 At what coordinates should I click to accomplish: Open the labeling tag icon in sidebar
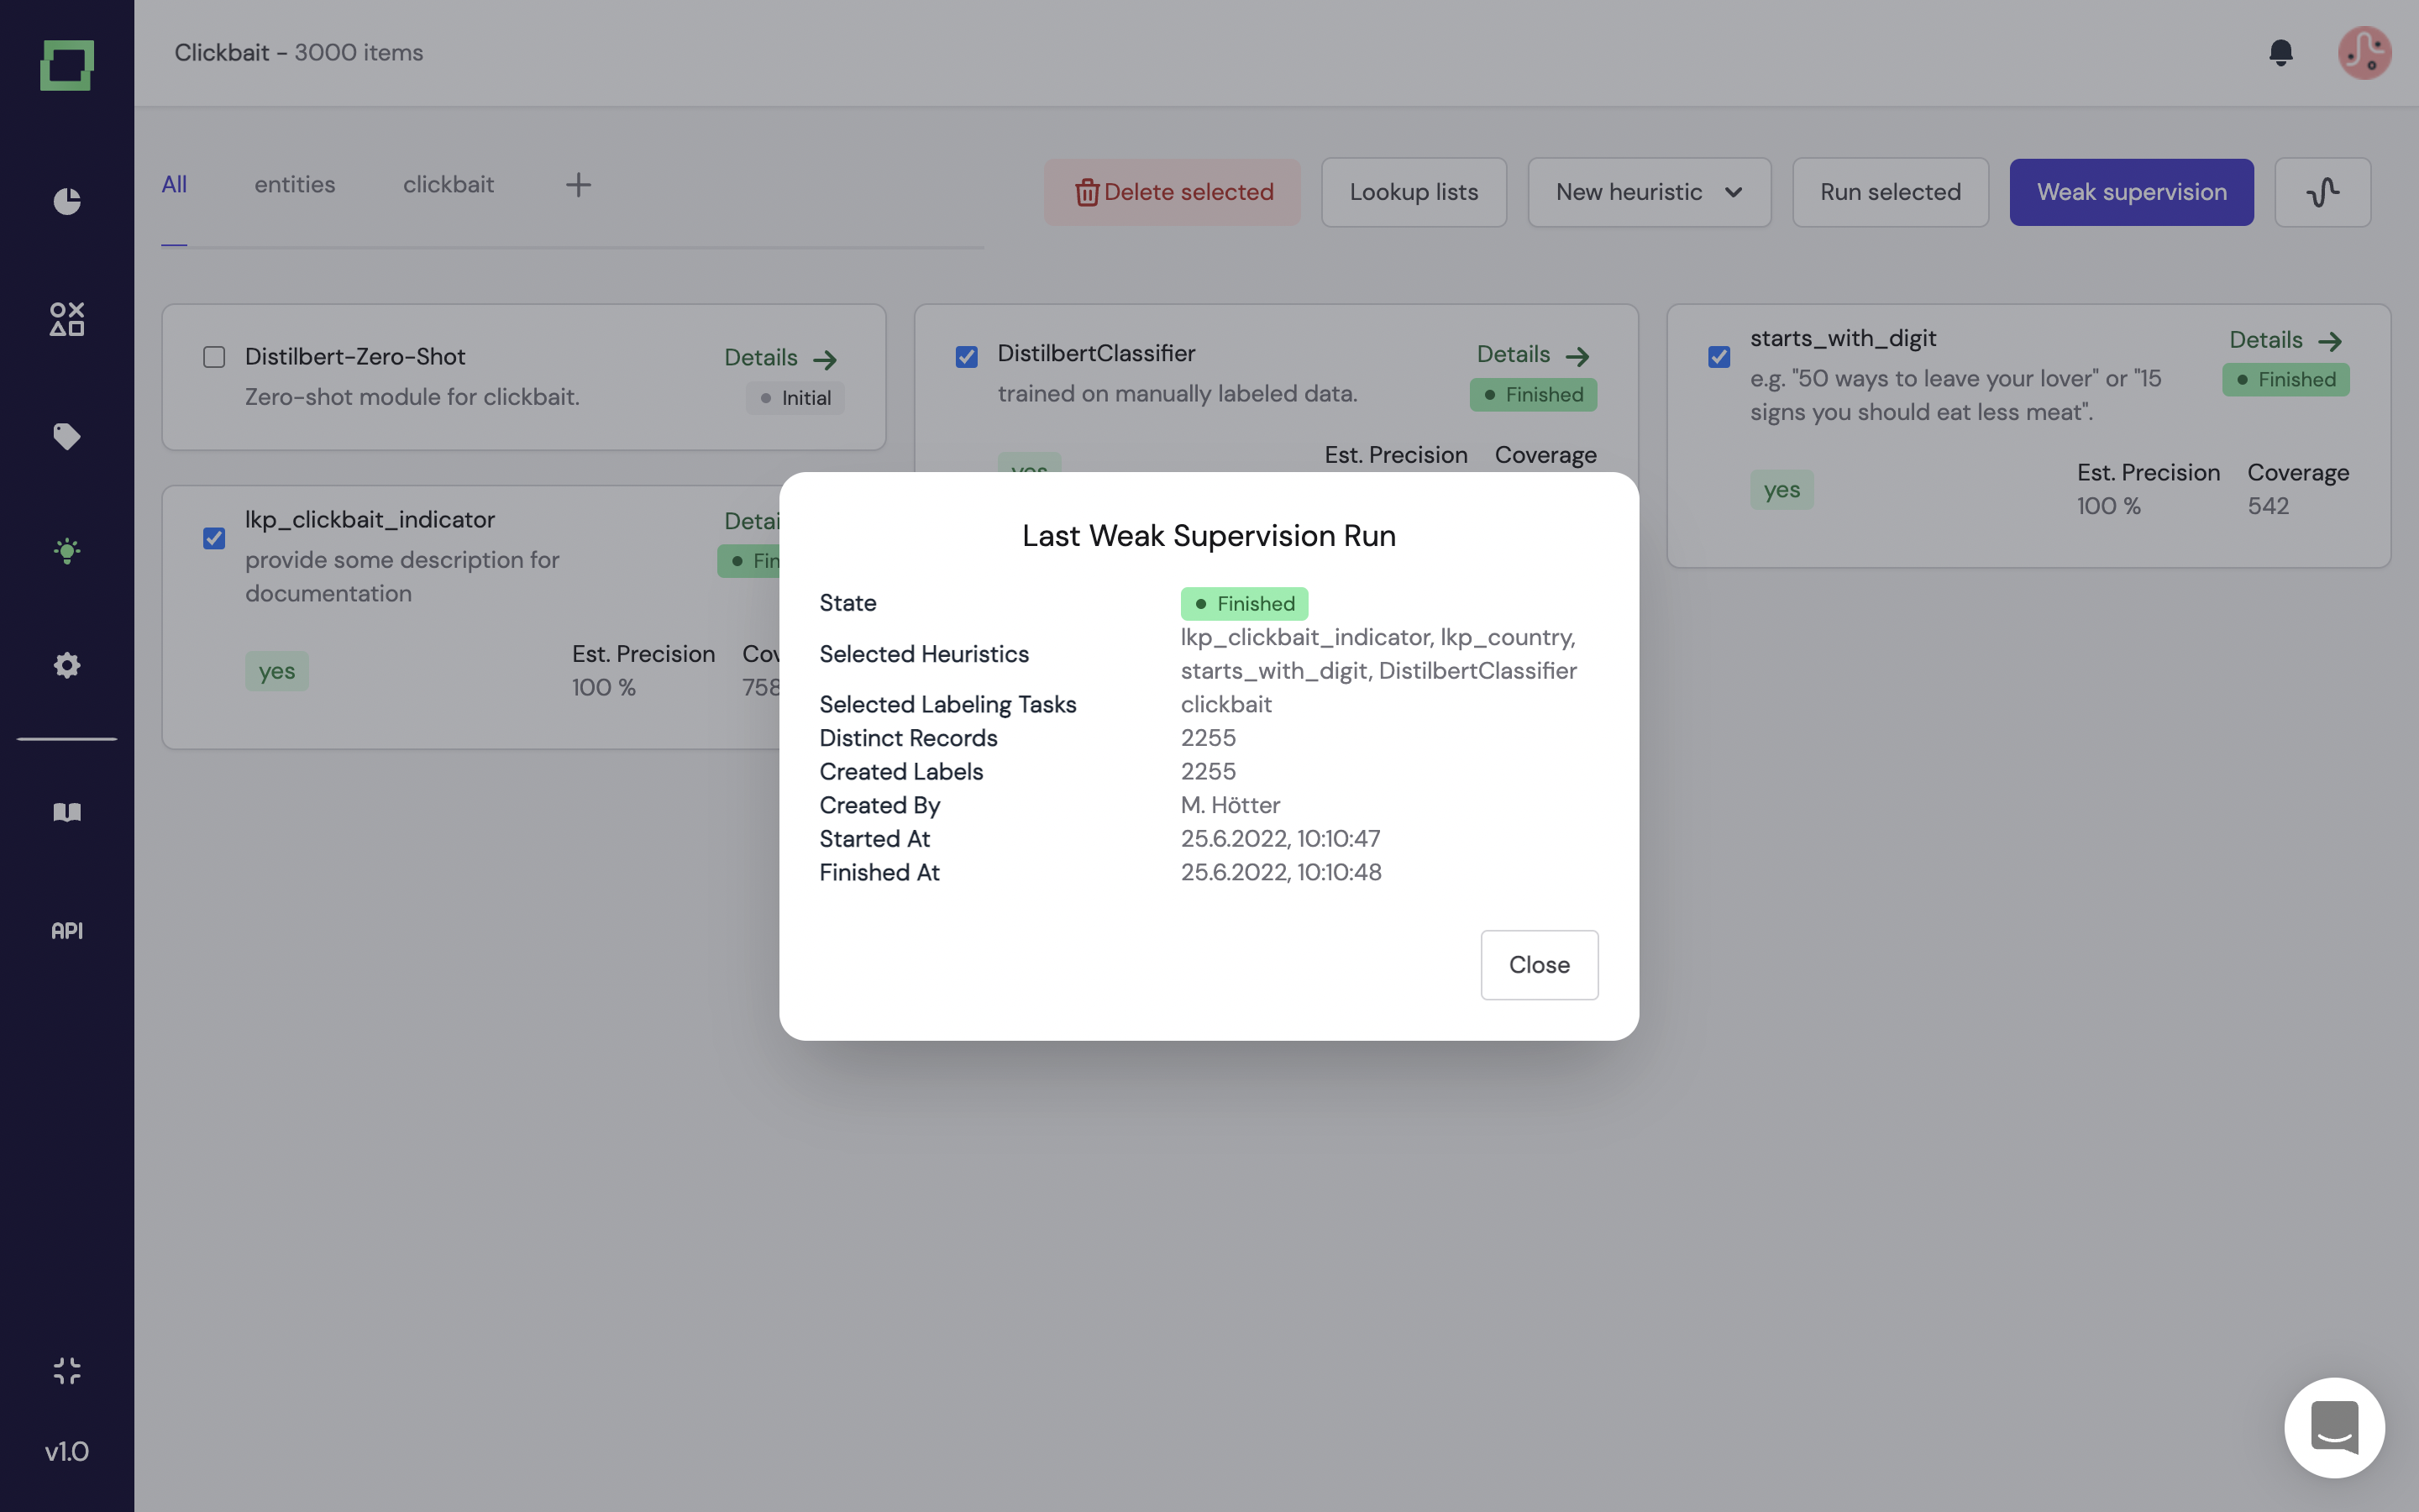click(x=67, y=436)
